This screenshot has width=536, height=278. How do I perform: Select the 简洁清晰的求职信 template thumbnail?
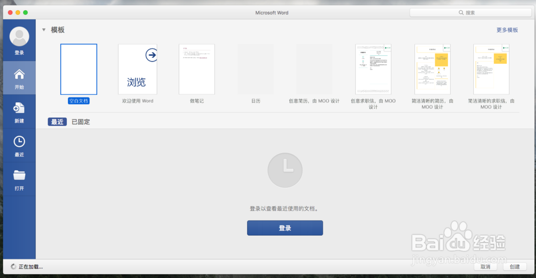[x=491, y=69]
